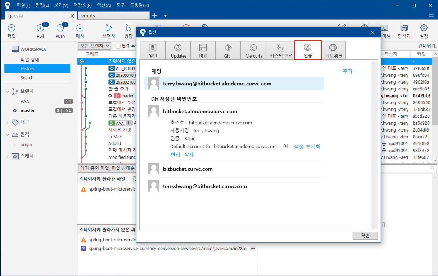Select Search in the sidebar
Viewport: 438px width, 276px height.
point(27,77)
